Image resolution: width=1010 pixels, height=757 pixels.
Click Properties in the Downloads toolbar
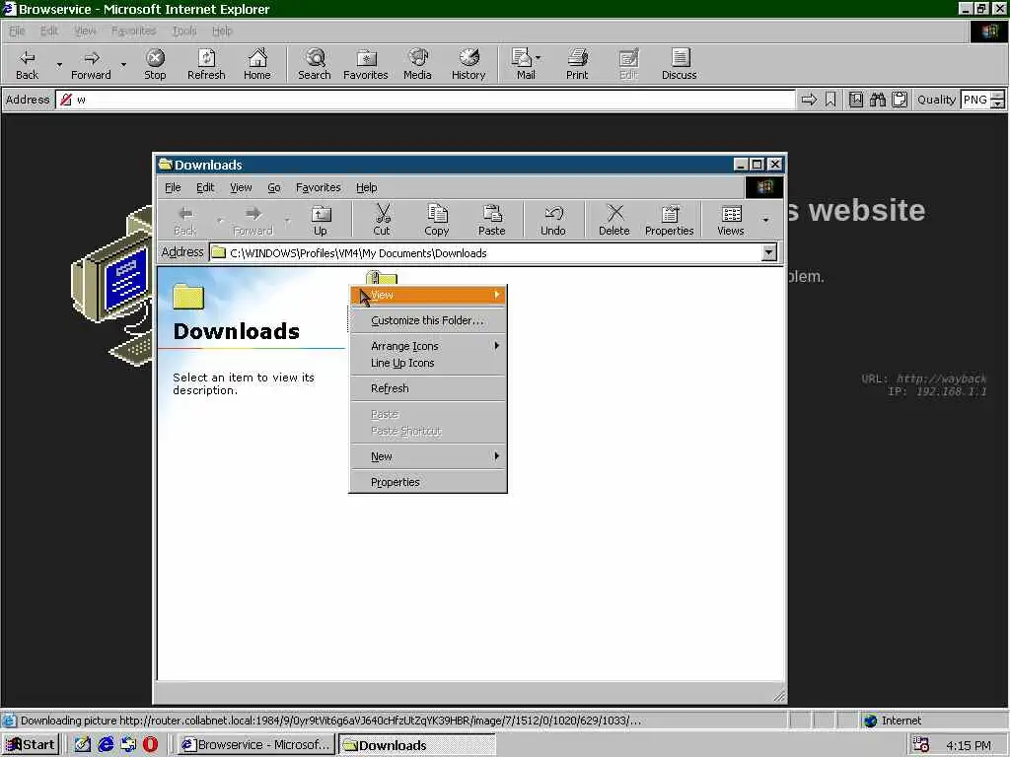click(670, 221)
